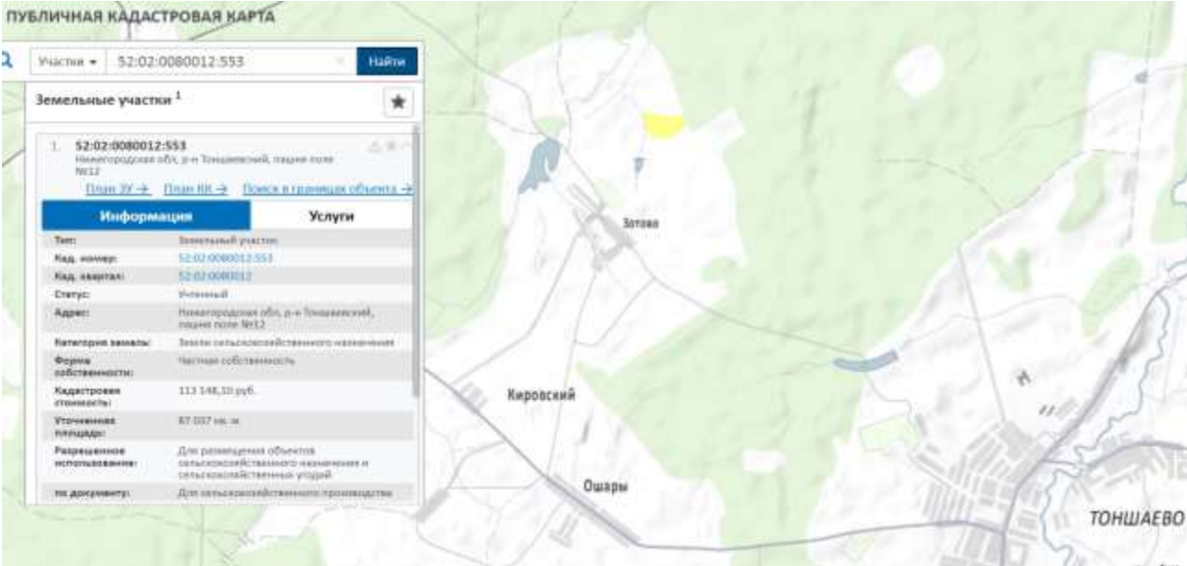The height and width of the screenshot is (566, 1187).
Task: Click the yellow highlighted land parcel
Action: pyautogui.click(x=663, y=125)
